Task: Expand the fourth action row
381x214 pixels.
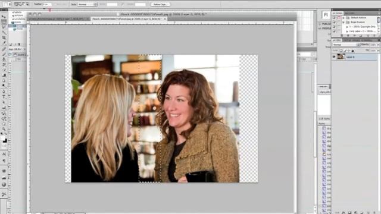Action: [x=347, y=32]
